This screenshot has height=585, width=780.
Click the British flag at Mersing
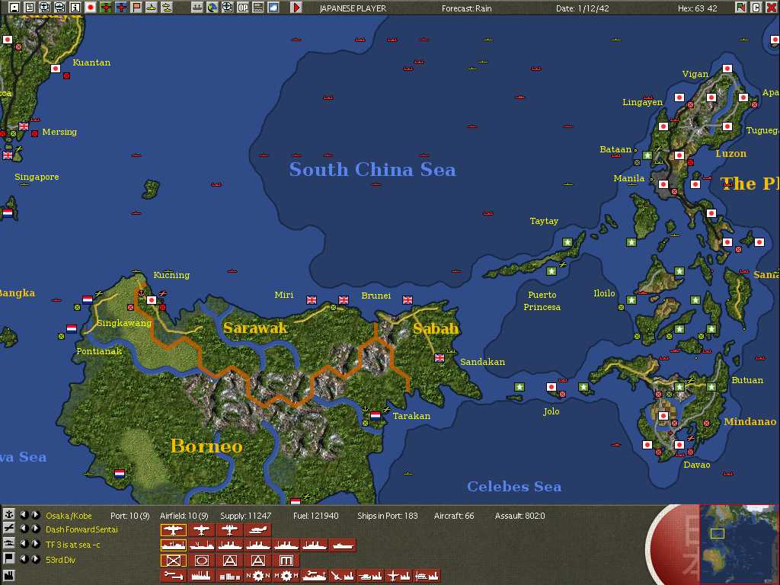coord(24,126)
